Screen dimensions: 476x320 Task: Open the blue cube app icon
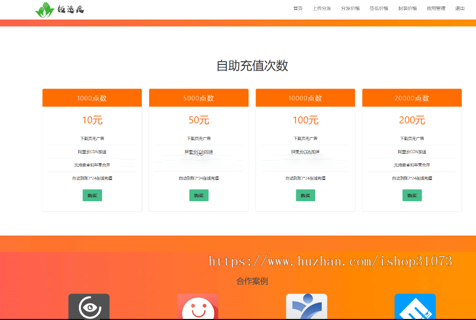coord(415,307)
